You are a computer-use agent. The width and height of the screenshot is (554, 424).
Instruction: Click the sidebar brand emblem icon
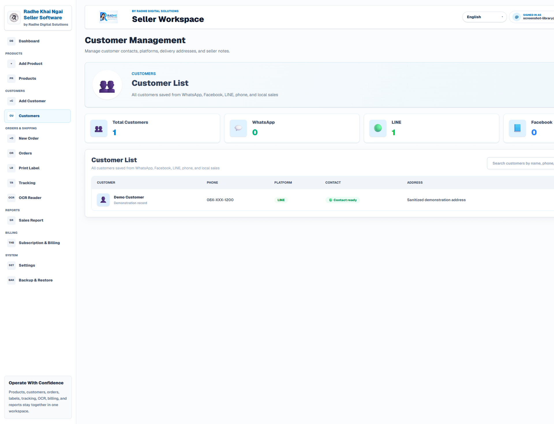click(14, 18)
